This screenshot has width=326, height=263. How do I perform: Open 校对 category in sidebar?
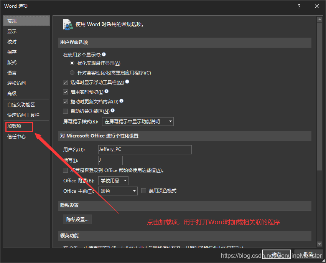tap(26, 41)
